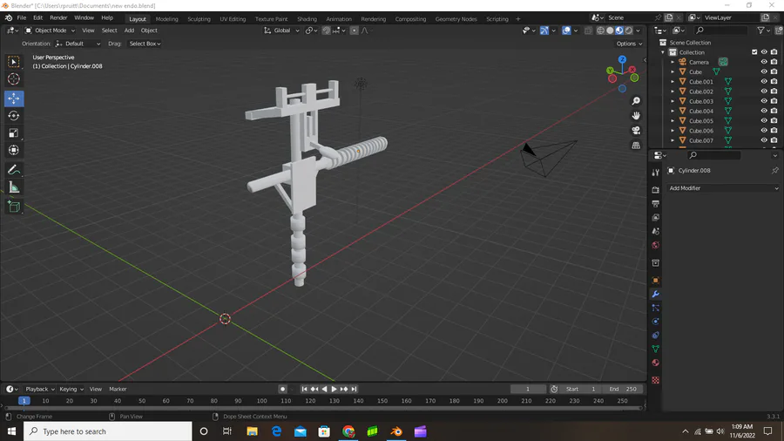Toggle auto keying record button
The width and height of the screenshot is (784, 441).
point(282,389)
